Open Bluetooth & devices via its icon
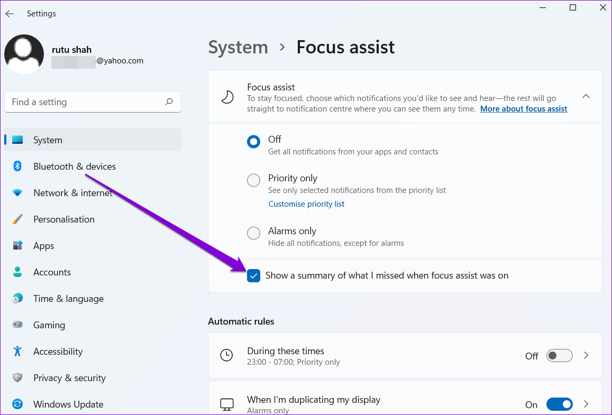This screenshot has height=415, width=612. (17, 166)
